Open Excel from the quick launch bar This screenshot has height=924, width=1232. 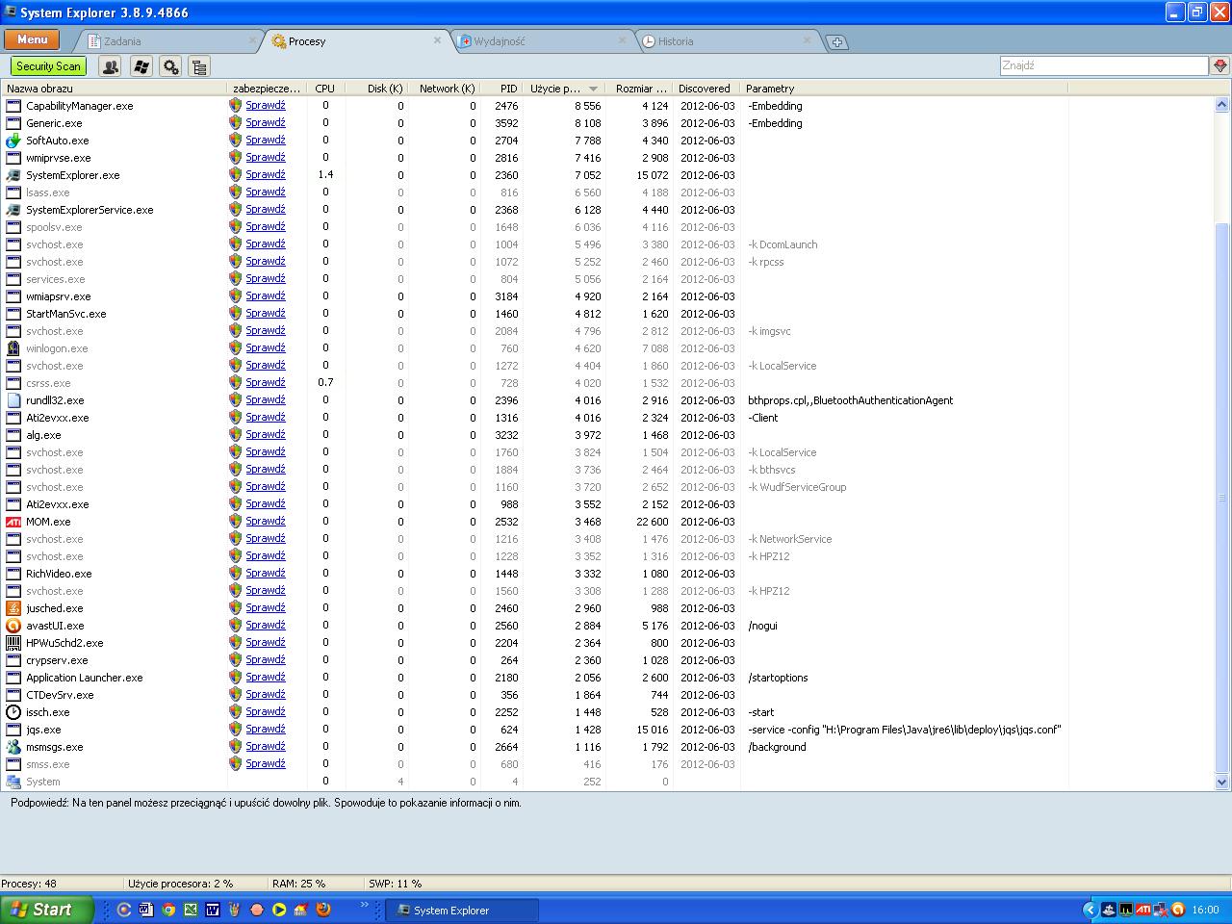[190, 910]
